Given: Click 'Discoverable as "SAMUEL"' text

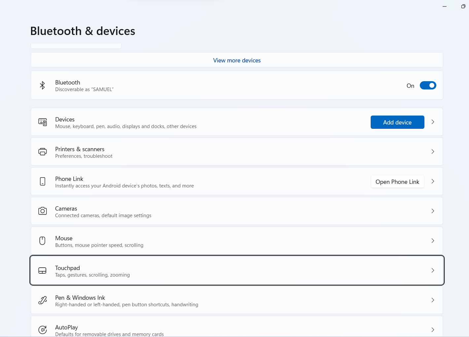Looking at the screenshot, I should [x=84, y=89].
